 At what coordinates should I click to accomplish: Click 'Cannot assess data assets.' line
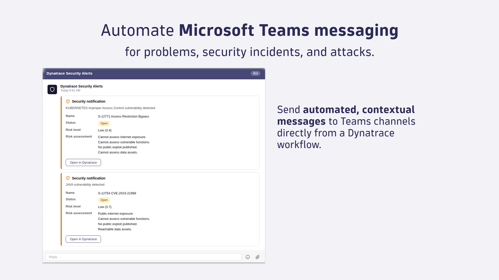[x=118, y=152]
